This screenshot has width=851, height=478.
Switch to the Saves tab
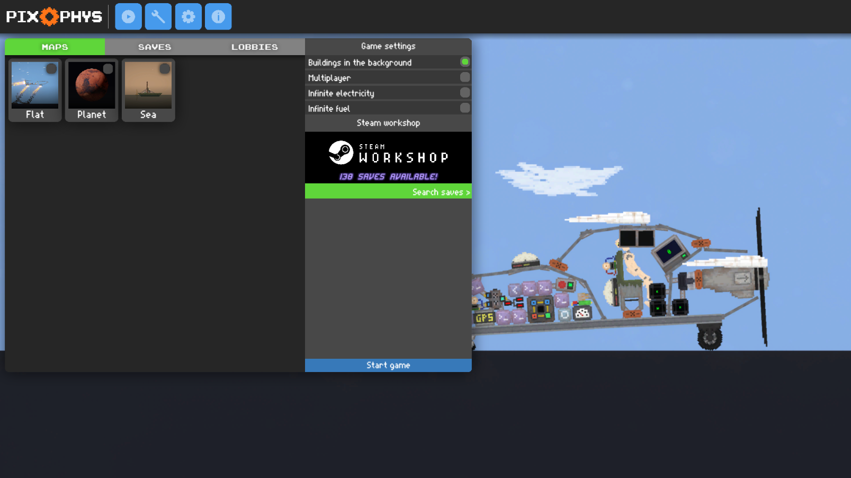(x=155, y=47)
